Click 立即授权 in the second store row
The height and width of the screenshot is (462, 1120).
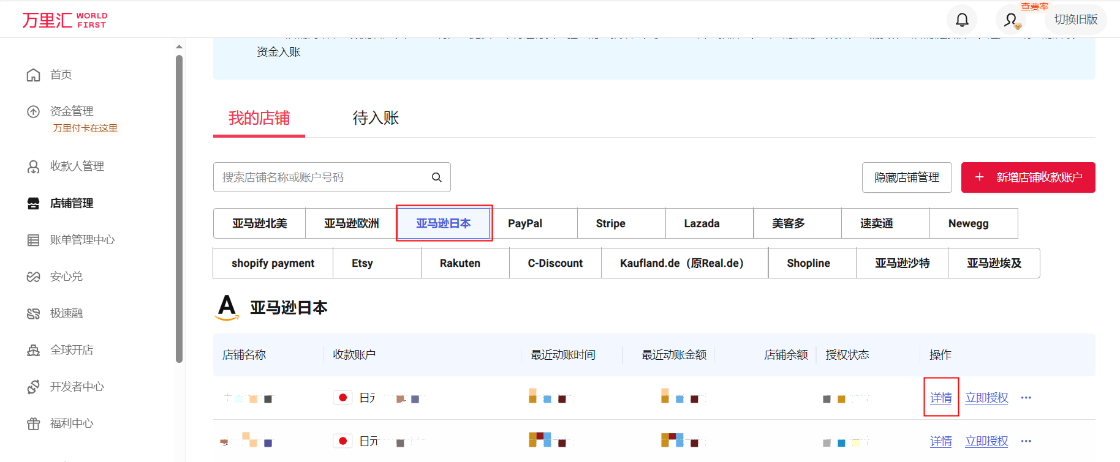point(987,441)
